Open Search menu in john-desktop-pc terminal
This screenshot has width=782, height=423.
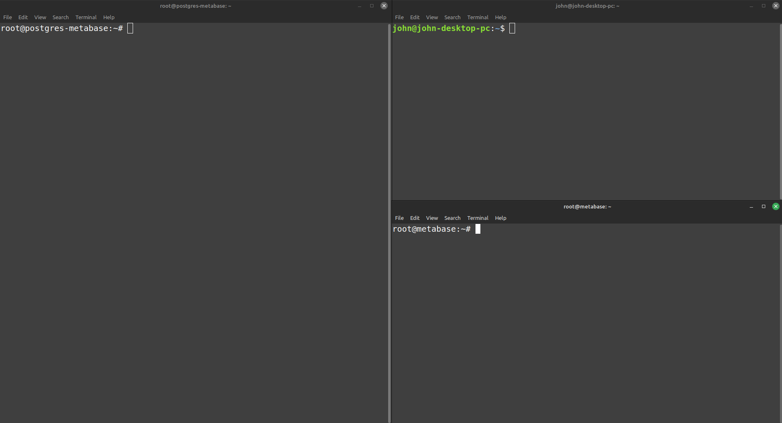452,17
